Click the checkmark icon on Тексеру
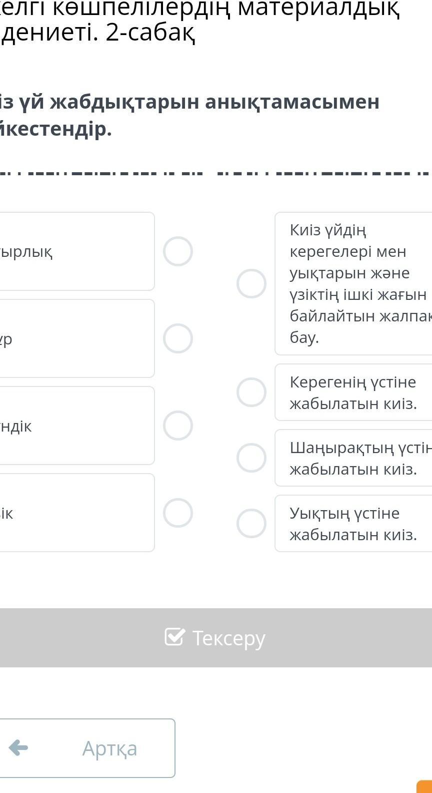Viewport: 432px width, 793px height. pos(174,637)
